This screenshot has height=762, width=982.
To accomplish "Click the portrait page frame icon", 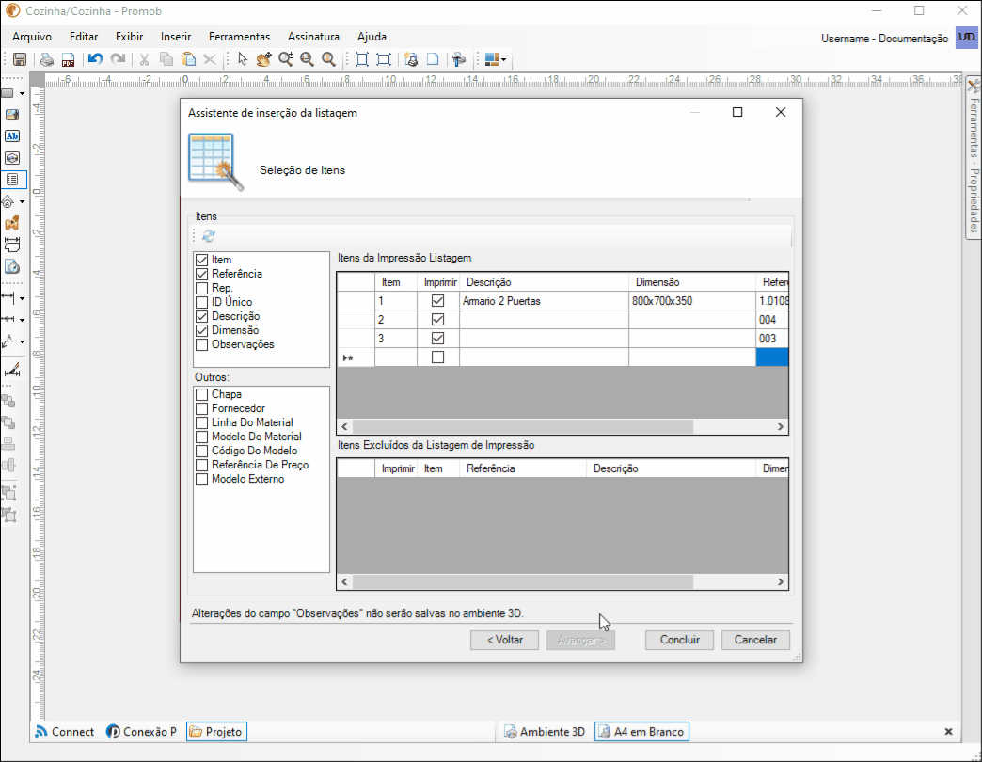I will 361,59.
